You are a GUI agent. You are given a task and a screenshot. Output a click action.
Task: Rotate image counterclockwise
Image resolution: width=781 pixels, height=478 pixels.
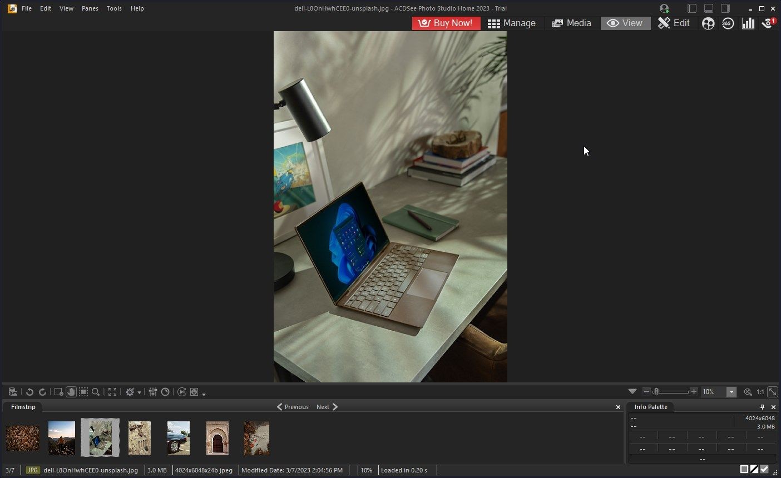pos(30,392)
